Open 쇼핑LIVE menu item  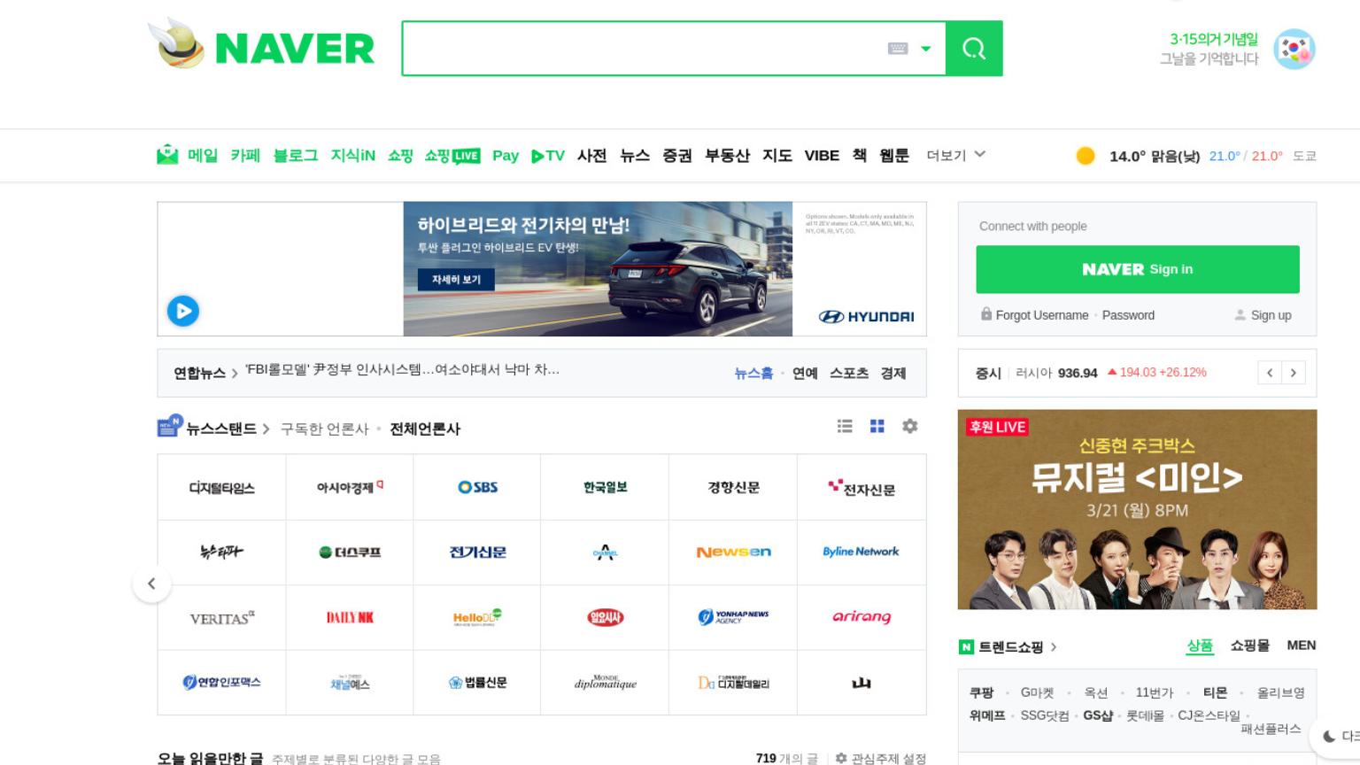coord(452,156)
